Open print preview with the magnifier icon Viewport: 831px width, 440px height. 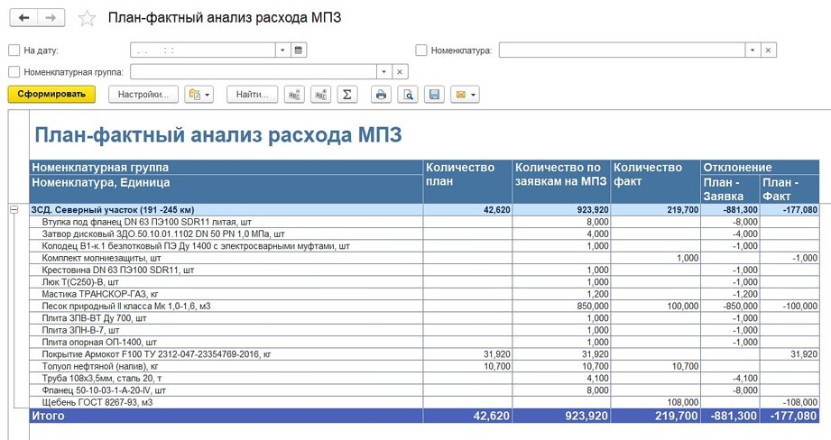click(x=408, y=94)
